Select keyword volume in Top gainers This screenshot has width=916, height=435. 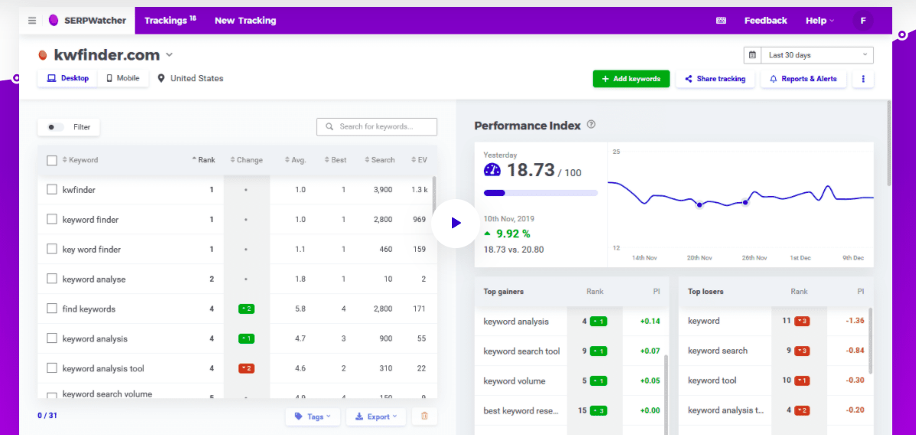[514, 381]
